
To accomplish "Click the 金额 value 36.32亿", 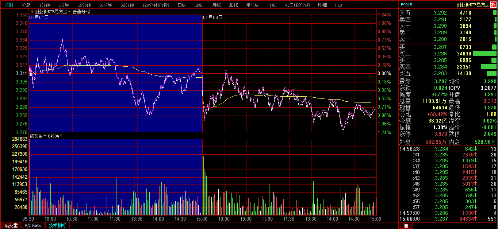I will tap(438, 121).
